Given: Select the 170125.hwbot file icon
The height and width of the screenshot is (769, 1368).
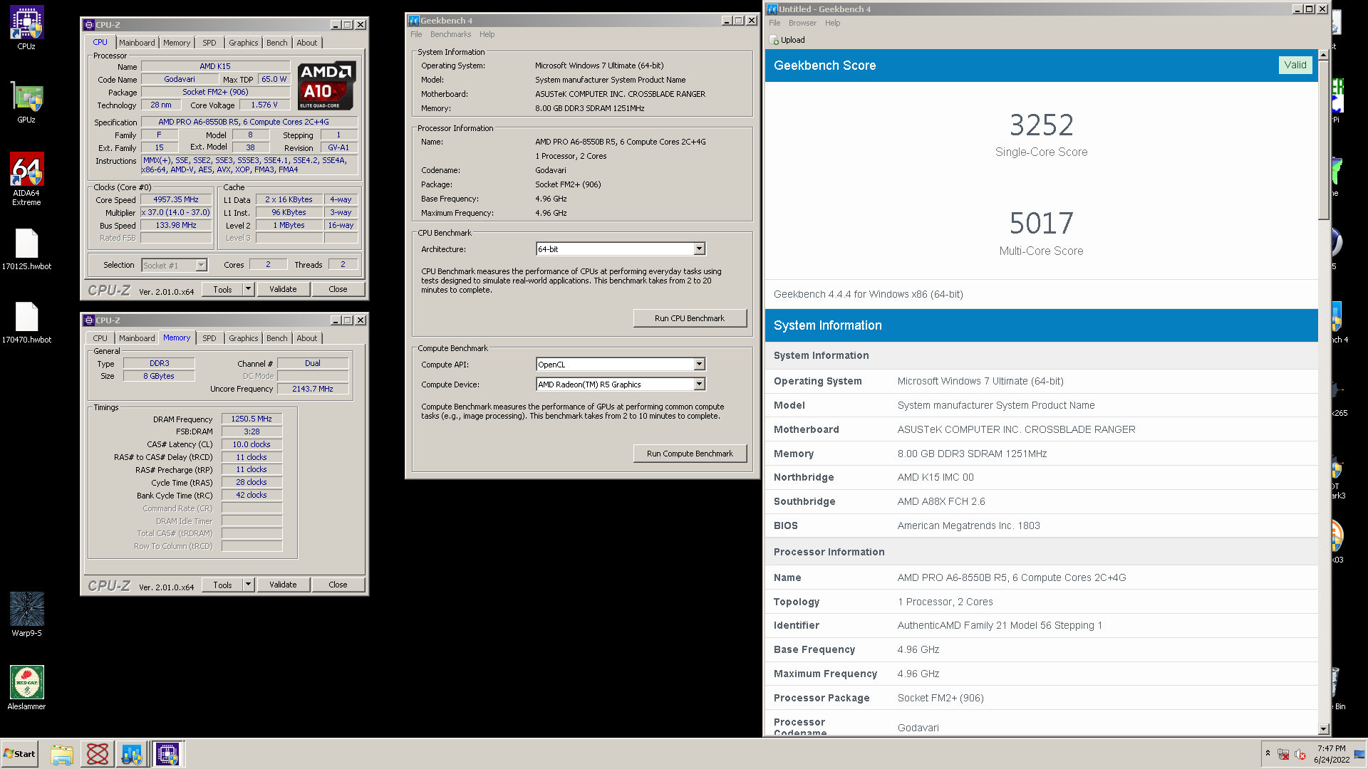Looking at the screenshot, I should (x=26, y=249).
